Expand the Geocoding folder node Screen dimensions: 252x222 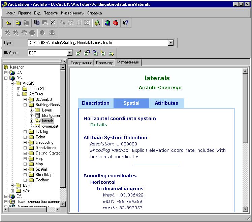pyautogui.click(x=25, y=142)
